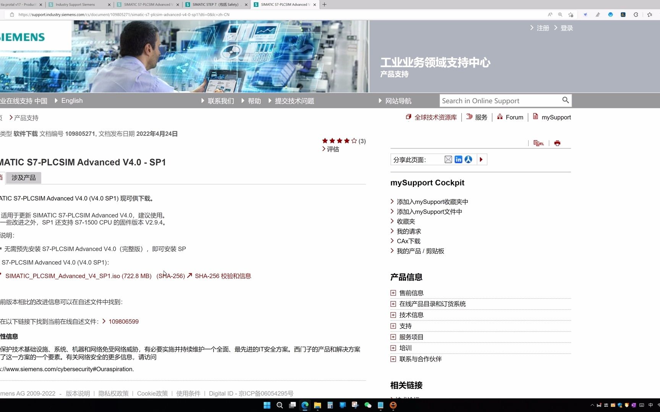Open the browser Extensions puzzle icon
The image size is (660, 412).
[x=636, y=14]
